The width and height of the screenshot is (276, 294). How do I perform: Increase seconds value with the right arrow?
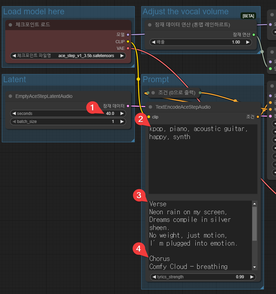[x=122, y=113]
